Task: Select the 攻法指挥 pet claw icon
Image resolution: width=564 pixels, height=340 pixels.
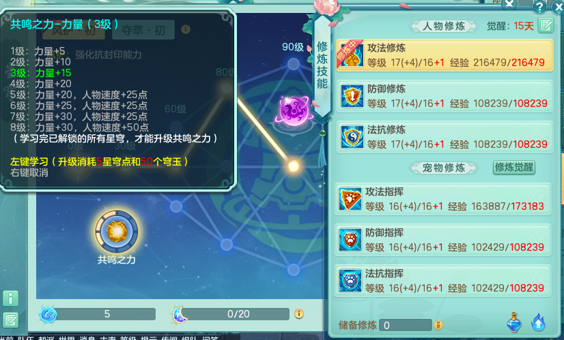Action: (x=350, y=199)
